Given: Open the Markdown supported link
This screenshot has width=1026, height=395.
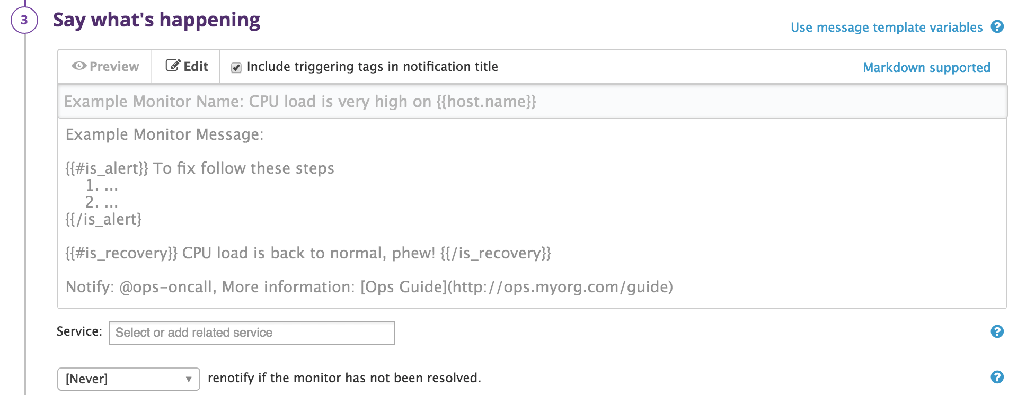Looking at the screenshot, I should coord(926,68).
